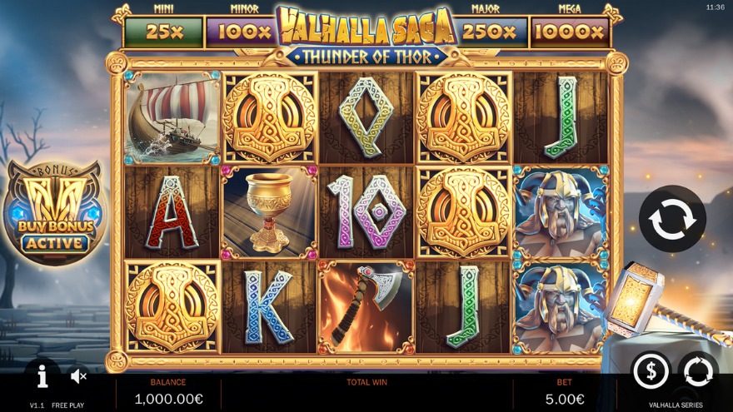The image size is (733, 412).
Task: Click the Valhalla Saga Thunder of Thor logo
Action: (x=366, y=37)
